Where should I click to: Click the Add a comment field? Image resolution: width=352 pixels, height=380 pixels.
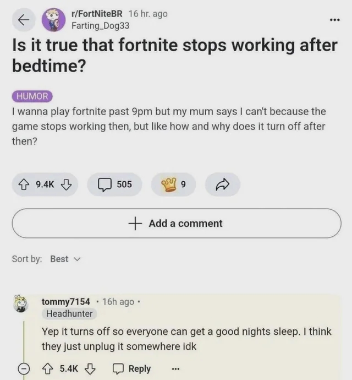click(x=177, y=223)
